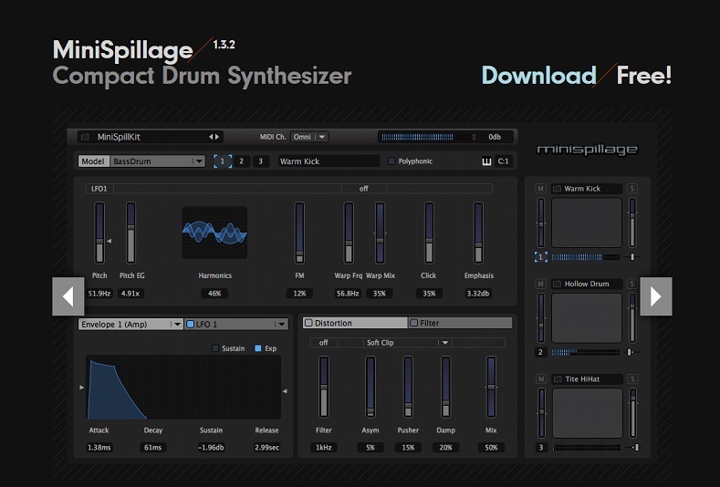
Task: Mute the Tite HiHat pad
Action: [541, 379]
